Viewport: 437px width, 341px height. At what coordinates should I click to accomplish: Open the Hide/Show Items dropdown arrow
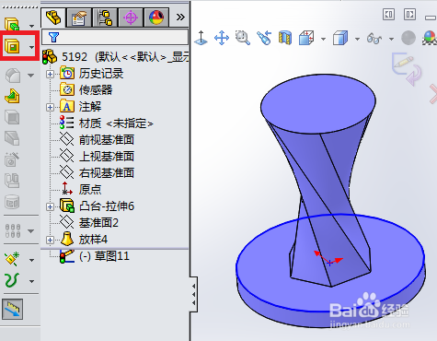coord(391,39)
